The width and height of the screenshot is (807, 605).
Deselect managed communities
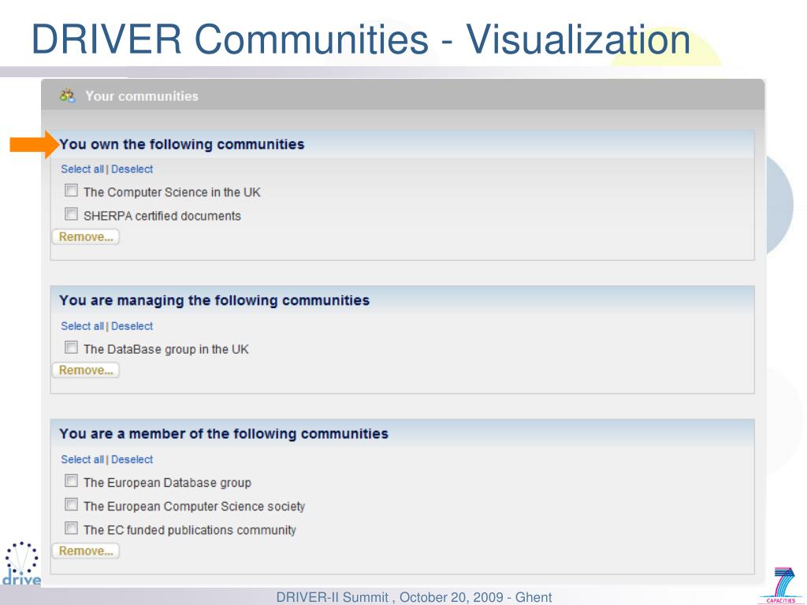pos(132,326)
